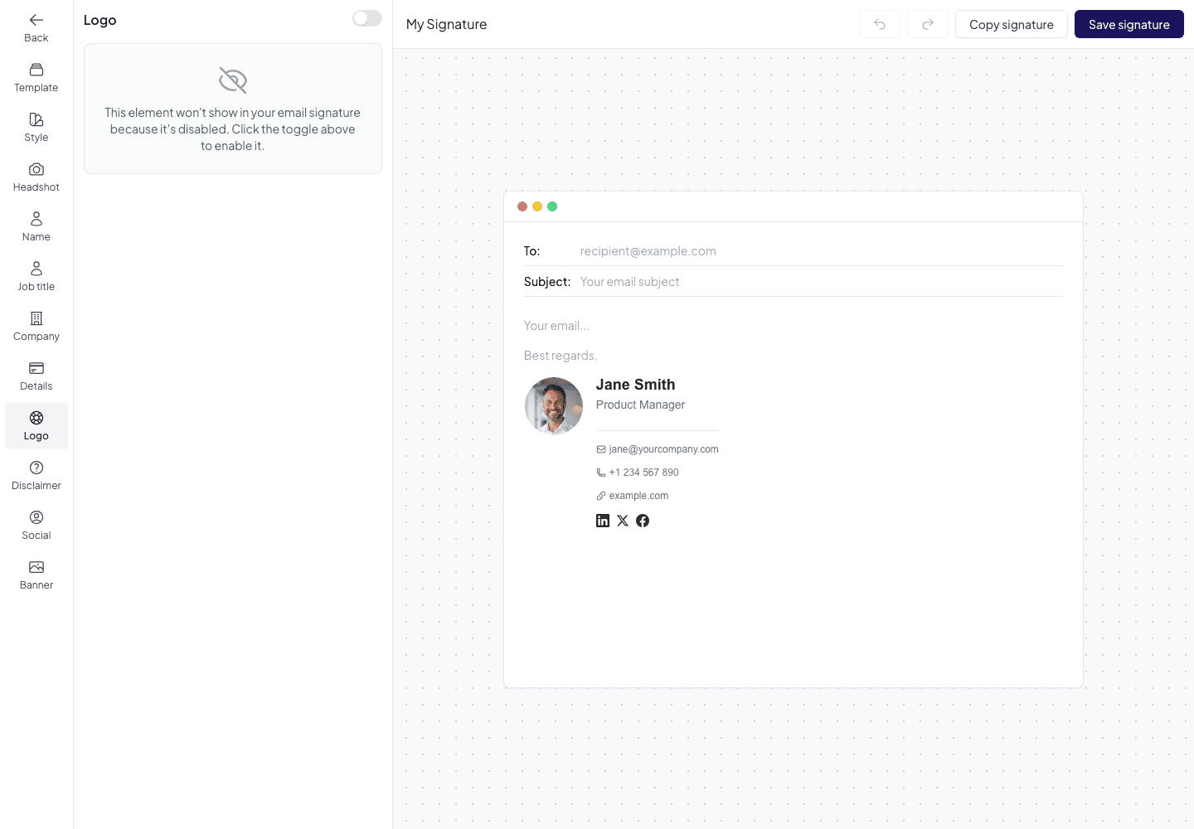1194x829 pixels.
Task: Go back using the Back arrow
Action: click(36, 27)
